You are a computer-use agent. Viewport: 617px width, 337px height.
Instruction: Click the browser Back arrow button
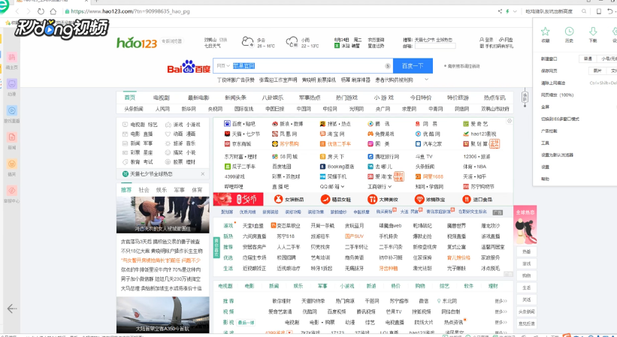(x=17, y=11)
